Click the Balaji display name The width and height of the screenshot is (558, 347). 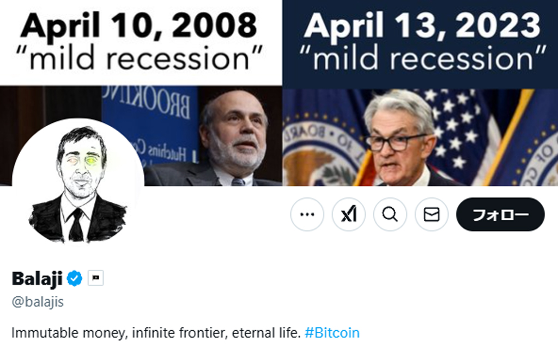[37, 278]
